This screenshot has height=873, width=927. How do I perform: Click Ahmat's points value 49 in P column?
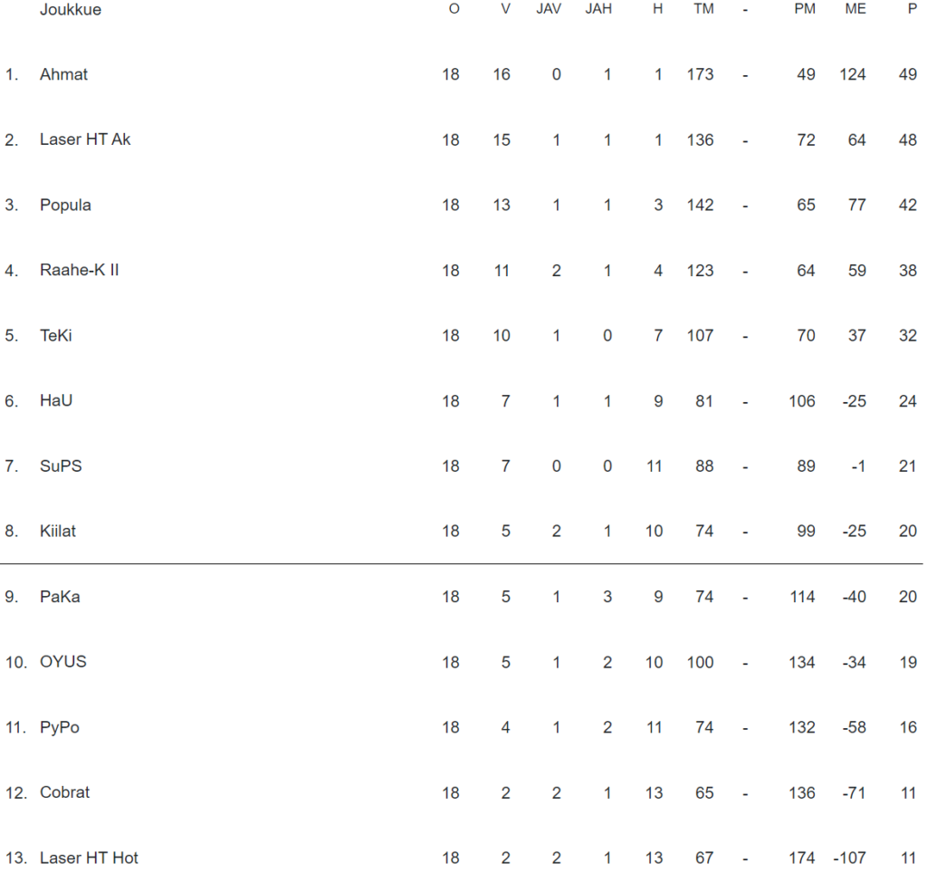coord(907,75)
